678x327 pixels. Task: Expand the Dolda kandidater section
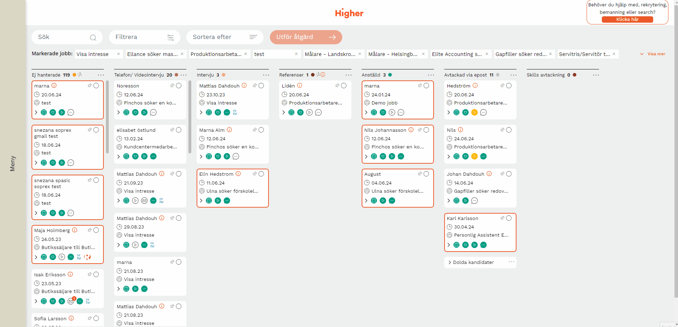coord(450,263)
